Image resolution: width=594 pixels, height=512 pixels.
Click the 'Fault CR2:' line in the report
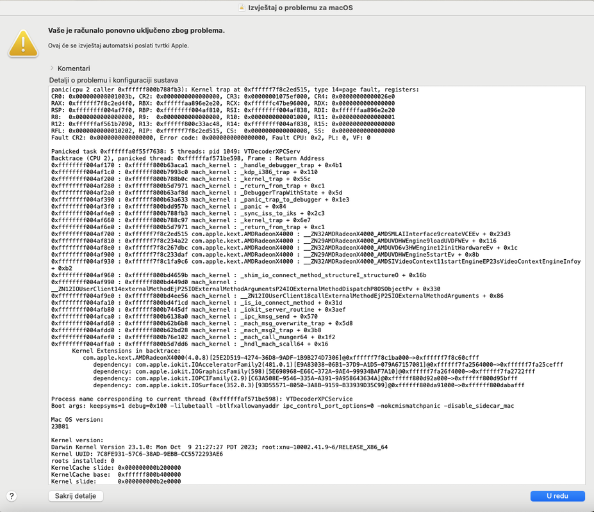(211, 138)
